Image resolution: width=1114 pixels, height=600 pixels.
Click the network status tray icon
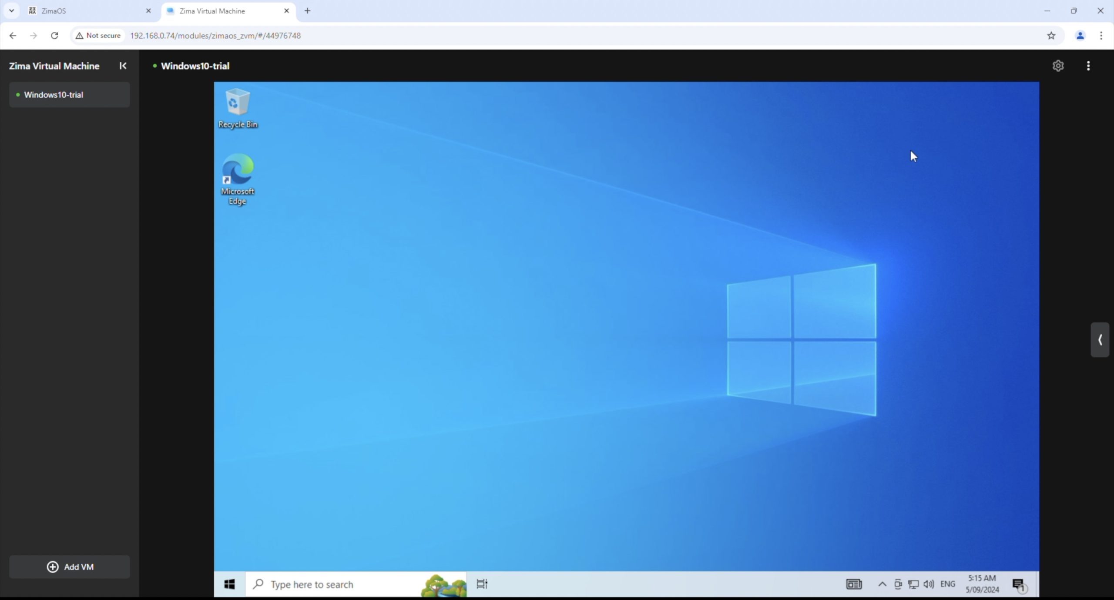(913, 584)
